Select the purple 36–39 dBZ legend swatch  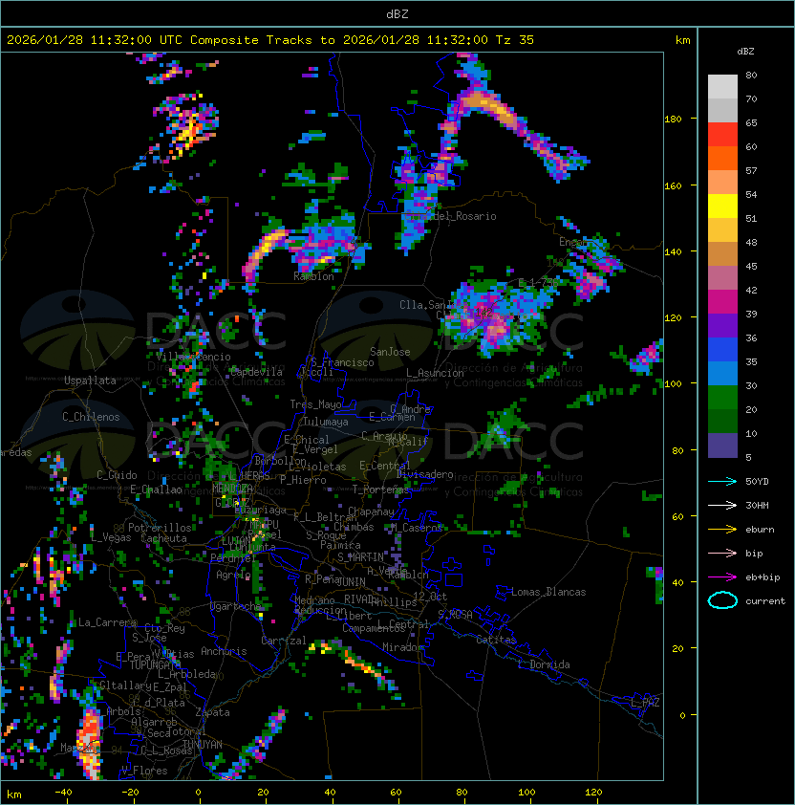(x=722, y=325)
